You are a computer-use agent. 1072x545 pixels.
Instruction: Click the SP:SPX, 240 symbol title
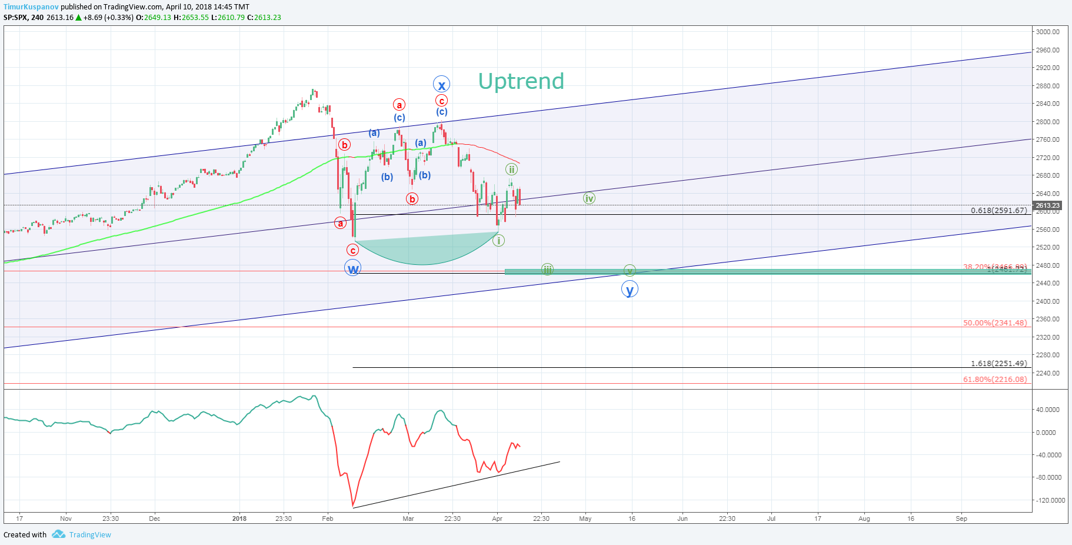tap(24, 17)
